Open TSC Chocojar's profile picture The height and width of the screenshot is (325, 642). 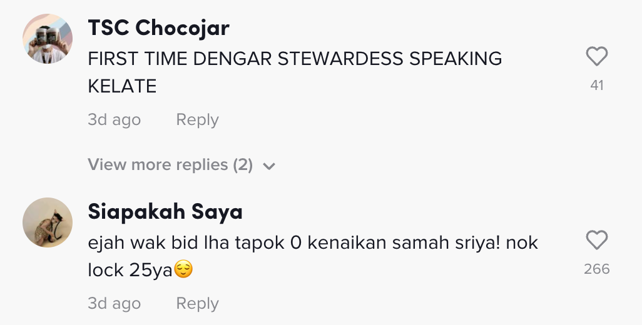[48, 38]
